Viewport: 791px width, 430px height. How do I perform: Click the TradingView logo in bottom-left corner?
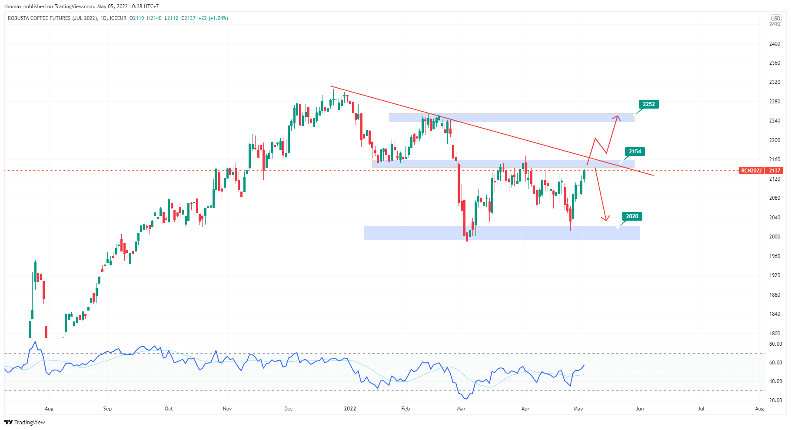[x=25, y=422]
